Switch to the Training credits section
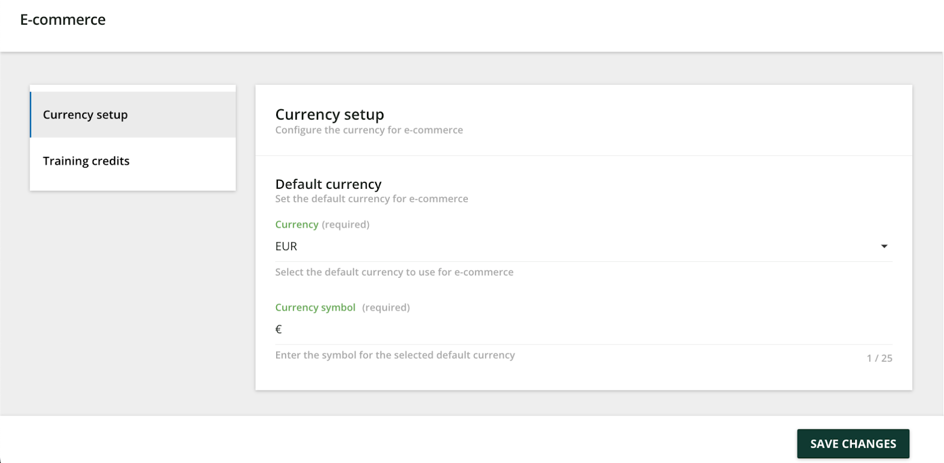This screenshot has height=463, width=944. [133, 161]
